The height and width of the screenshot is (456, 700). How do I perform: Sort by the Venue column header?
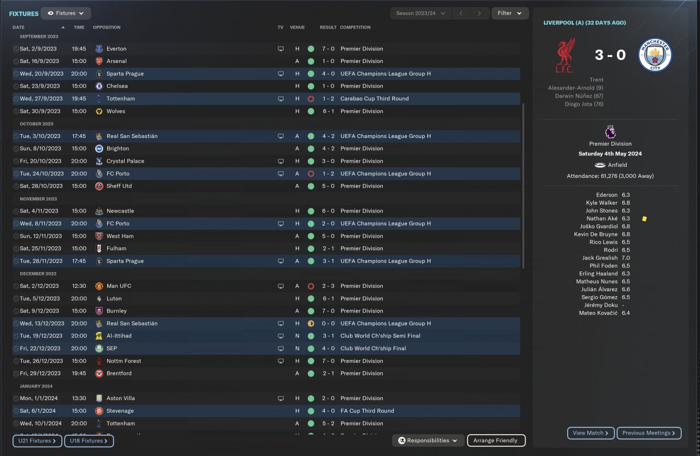click(297, 27)
